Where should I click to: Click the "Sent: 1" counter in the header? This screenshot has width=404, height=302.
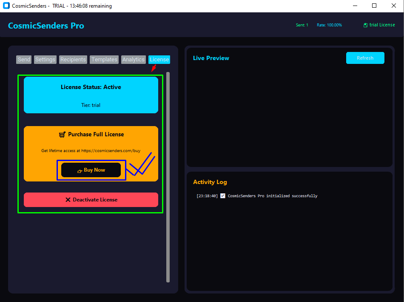pos(302,25)
